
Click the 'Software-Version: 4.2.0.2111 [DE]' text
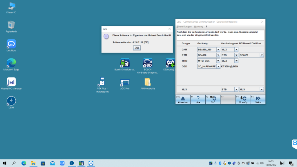131,42
